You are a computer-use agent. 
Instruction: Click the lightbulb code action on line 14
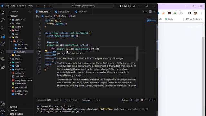46,51
